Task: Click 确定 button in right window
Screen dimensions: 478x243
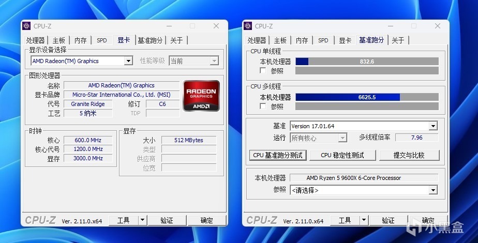Action: [x=428, y=220]
